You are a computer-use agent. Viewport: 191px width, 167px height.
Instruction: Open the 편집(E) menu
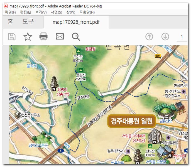[x=25, y=12]
